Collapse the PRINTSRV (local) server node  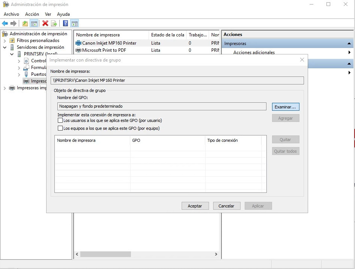click(x=12, y=54)
